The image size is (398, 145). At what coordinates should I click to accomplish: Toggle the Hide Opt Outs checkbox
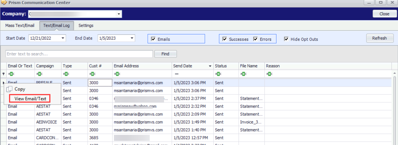[x=286, y=39]
